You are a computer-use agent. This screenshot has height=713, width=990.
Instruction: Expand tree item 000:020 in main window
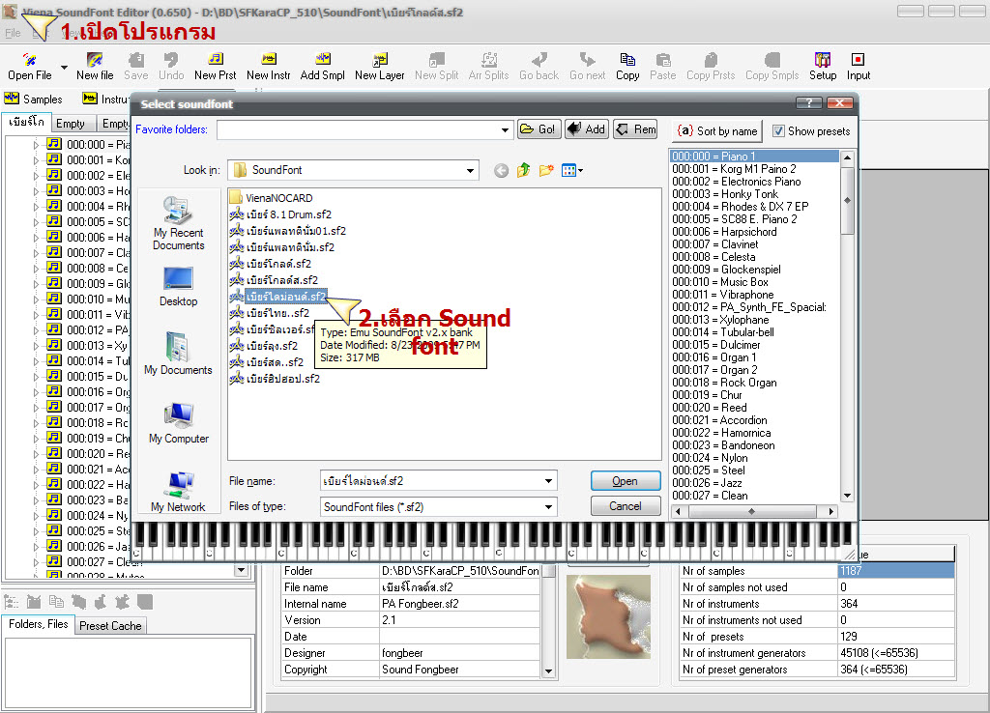[x=36, y=454]
